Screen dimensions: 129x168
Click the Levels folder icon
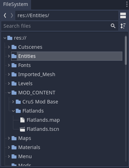tap(14, 83)
